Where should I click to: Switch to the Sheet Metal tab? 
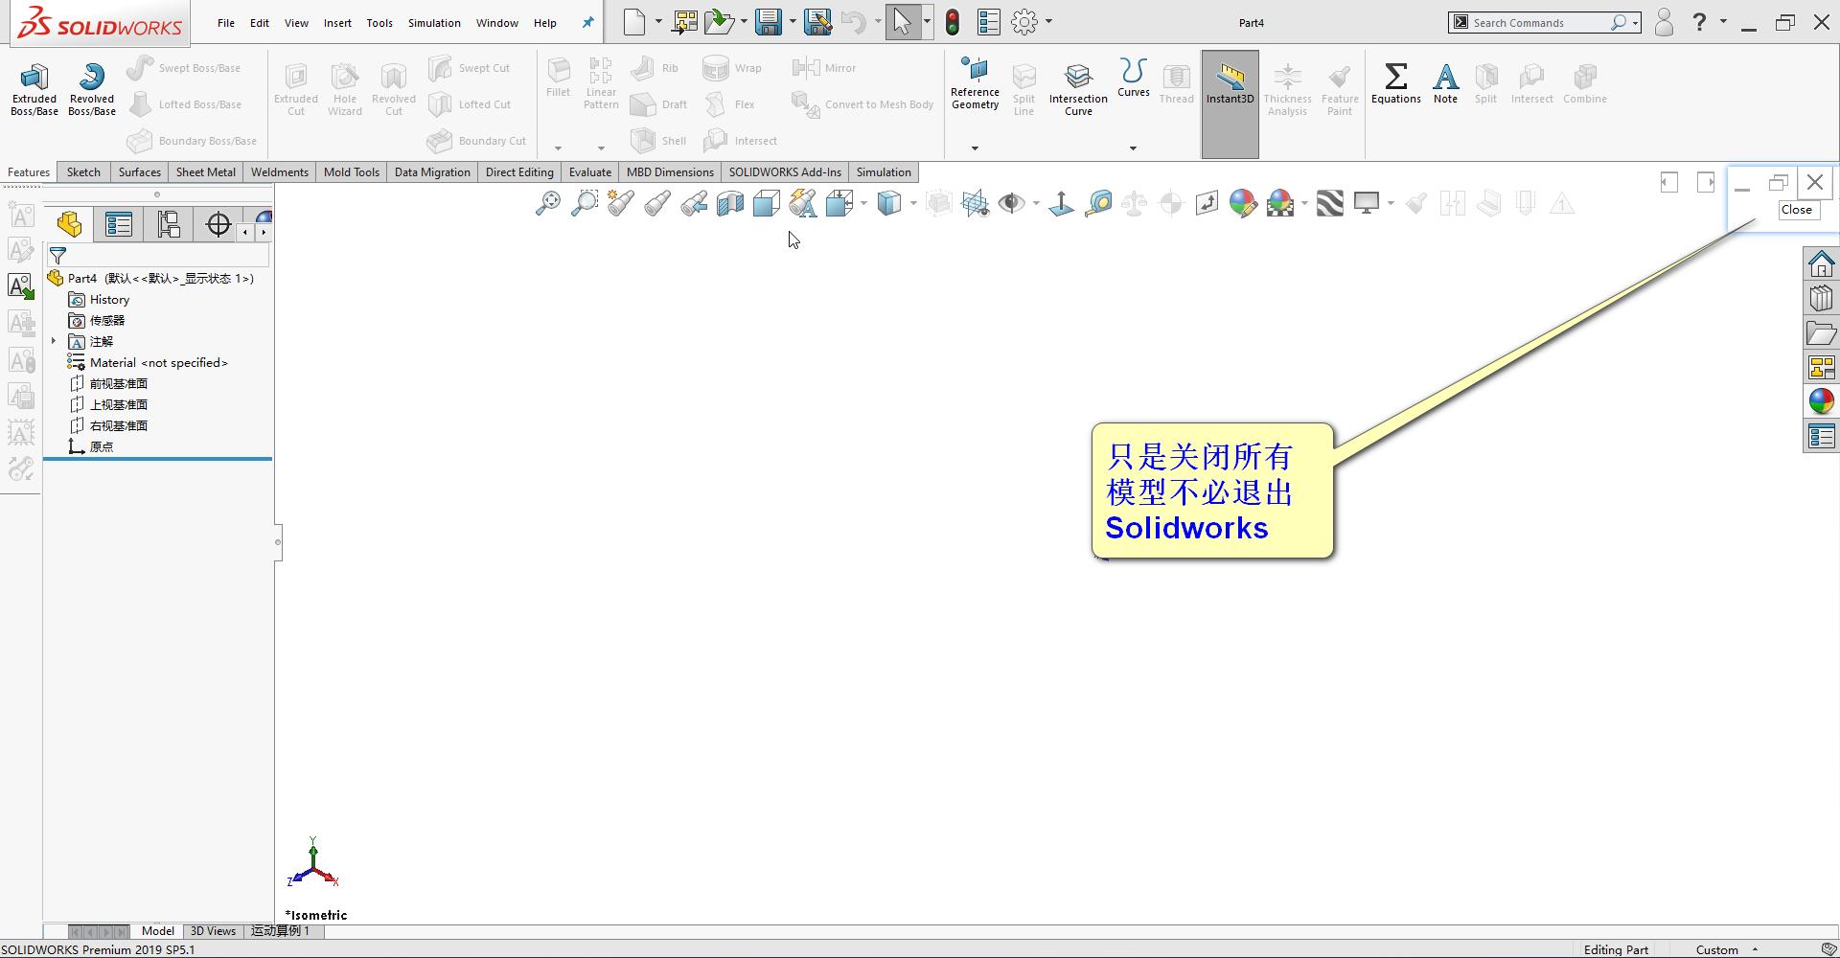pos(205,171)
